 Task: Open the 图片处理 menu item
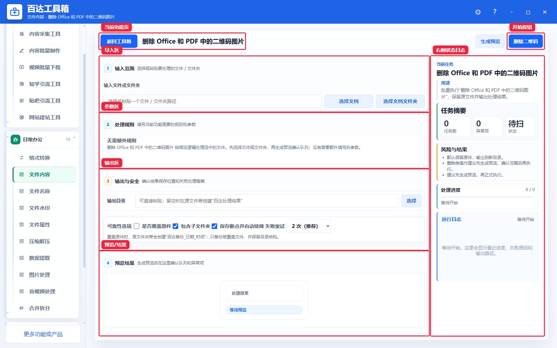tap(45, 275)
